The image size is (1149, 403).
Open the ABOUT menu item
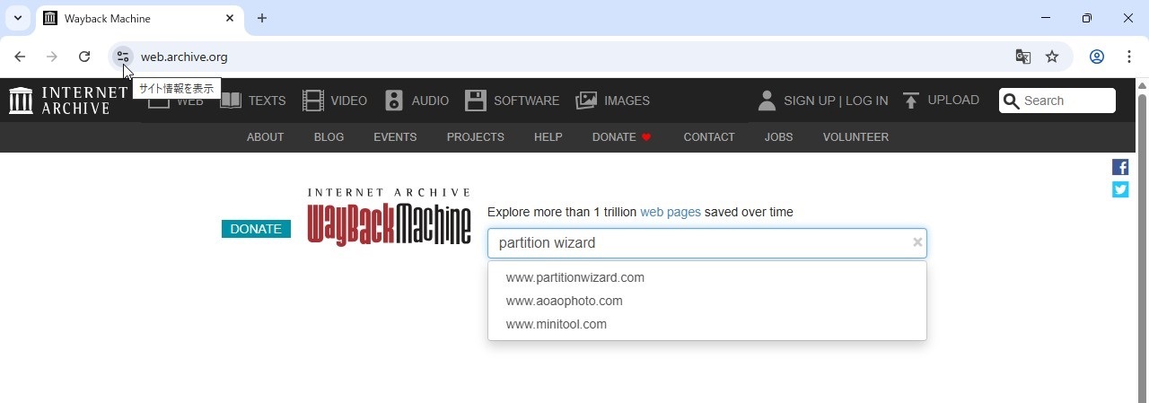pyautogui.click(x=265, y=137)
